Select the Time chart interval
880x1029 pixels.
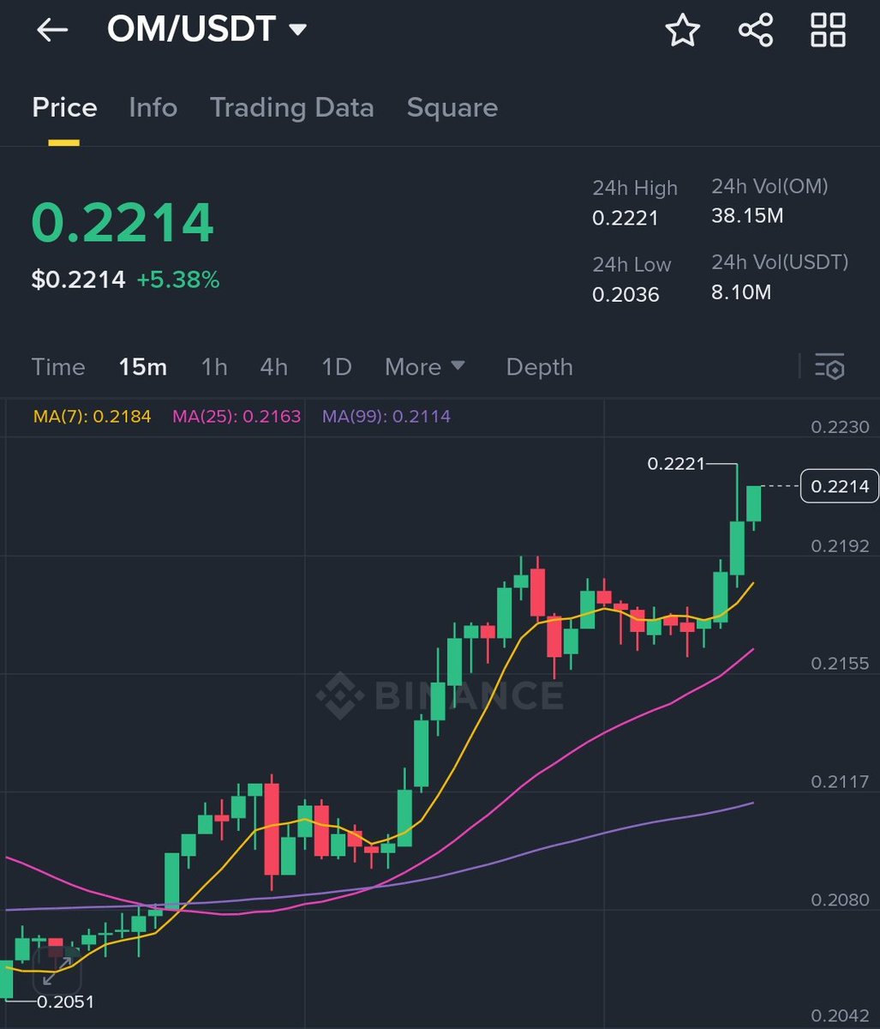click(58, 367)
